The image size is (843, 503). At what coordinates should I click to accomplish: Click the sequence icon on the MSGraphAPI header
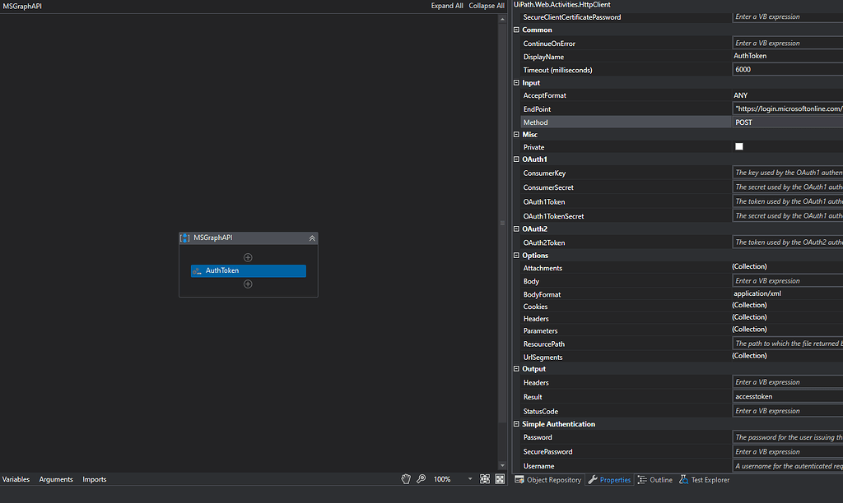185,238
